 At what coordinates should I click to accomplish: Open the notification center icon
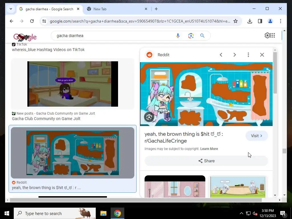tap(283, 213)
